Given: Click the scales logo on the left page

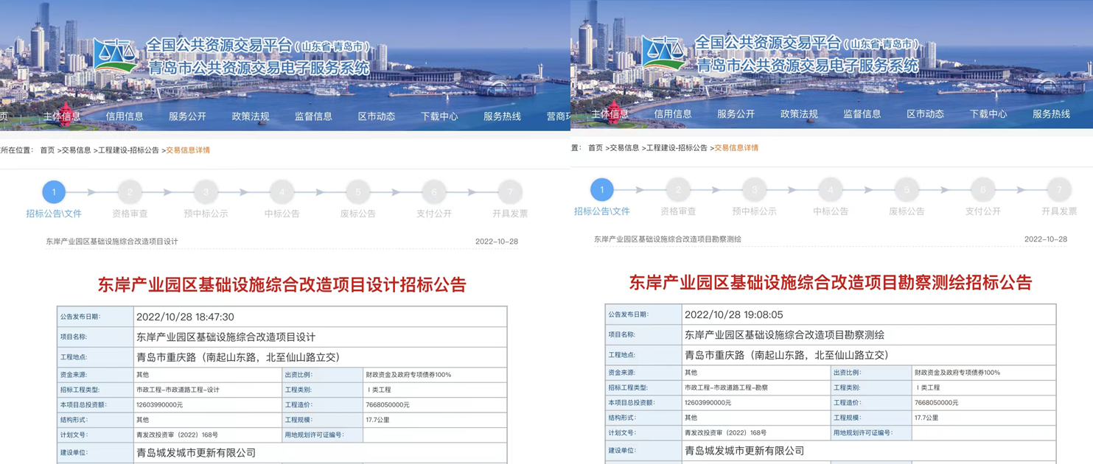Looking at the screenshot, I should 115,55.
